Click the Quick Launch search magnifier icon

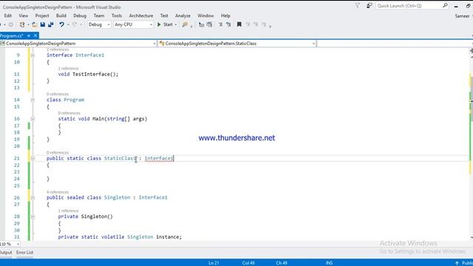coord(445,6)
